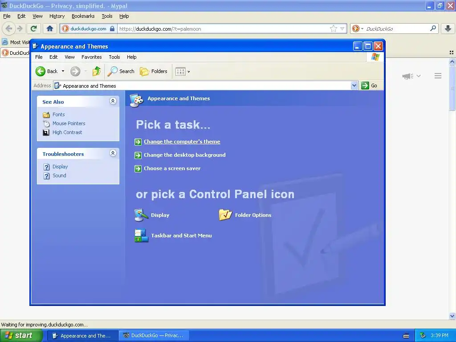Click the Mypal home icon
The height and width of the screenshot is (342, 456).
pos(50,28)
